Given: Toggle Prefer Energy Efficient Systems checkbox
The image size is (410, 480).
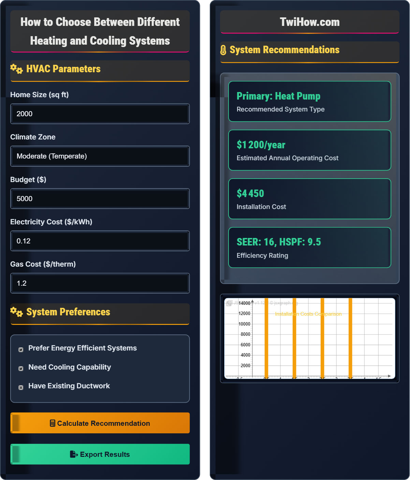Looking at the screenshot, I should point(21,349).
